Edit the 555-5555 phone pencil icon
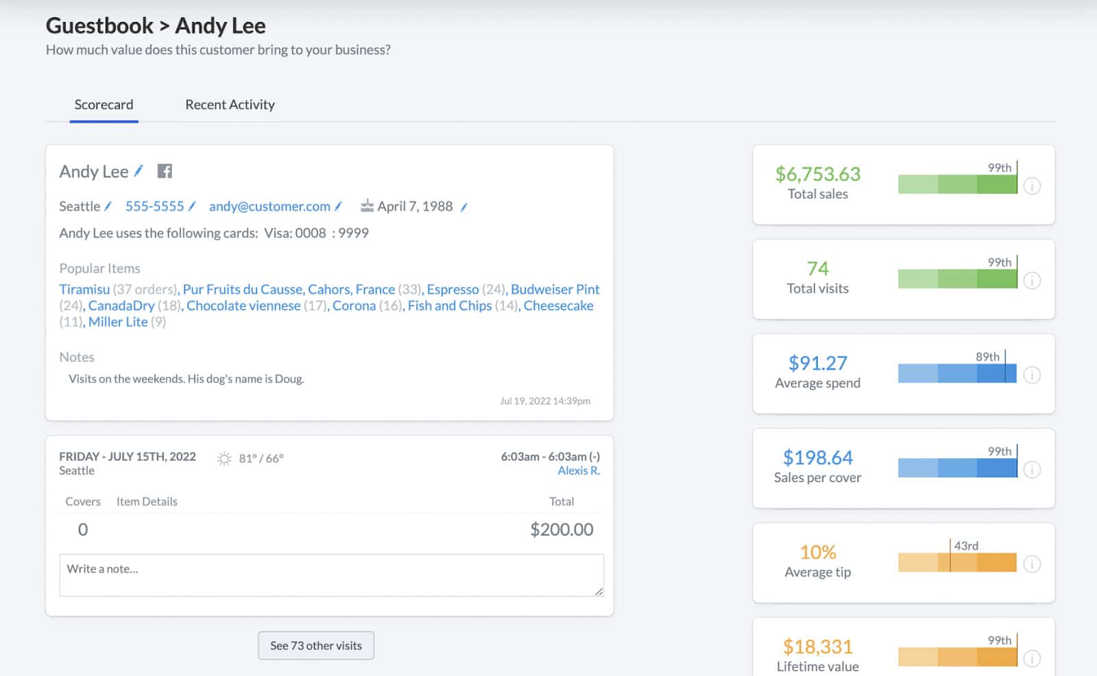Image resolution: width=1097 pixels, height=676 pixels. tap(192, 206)
